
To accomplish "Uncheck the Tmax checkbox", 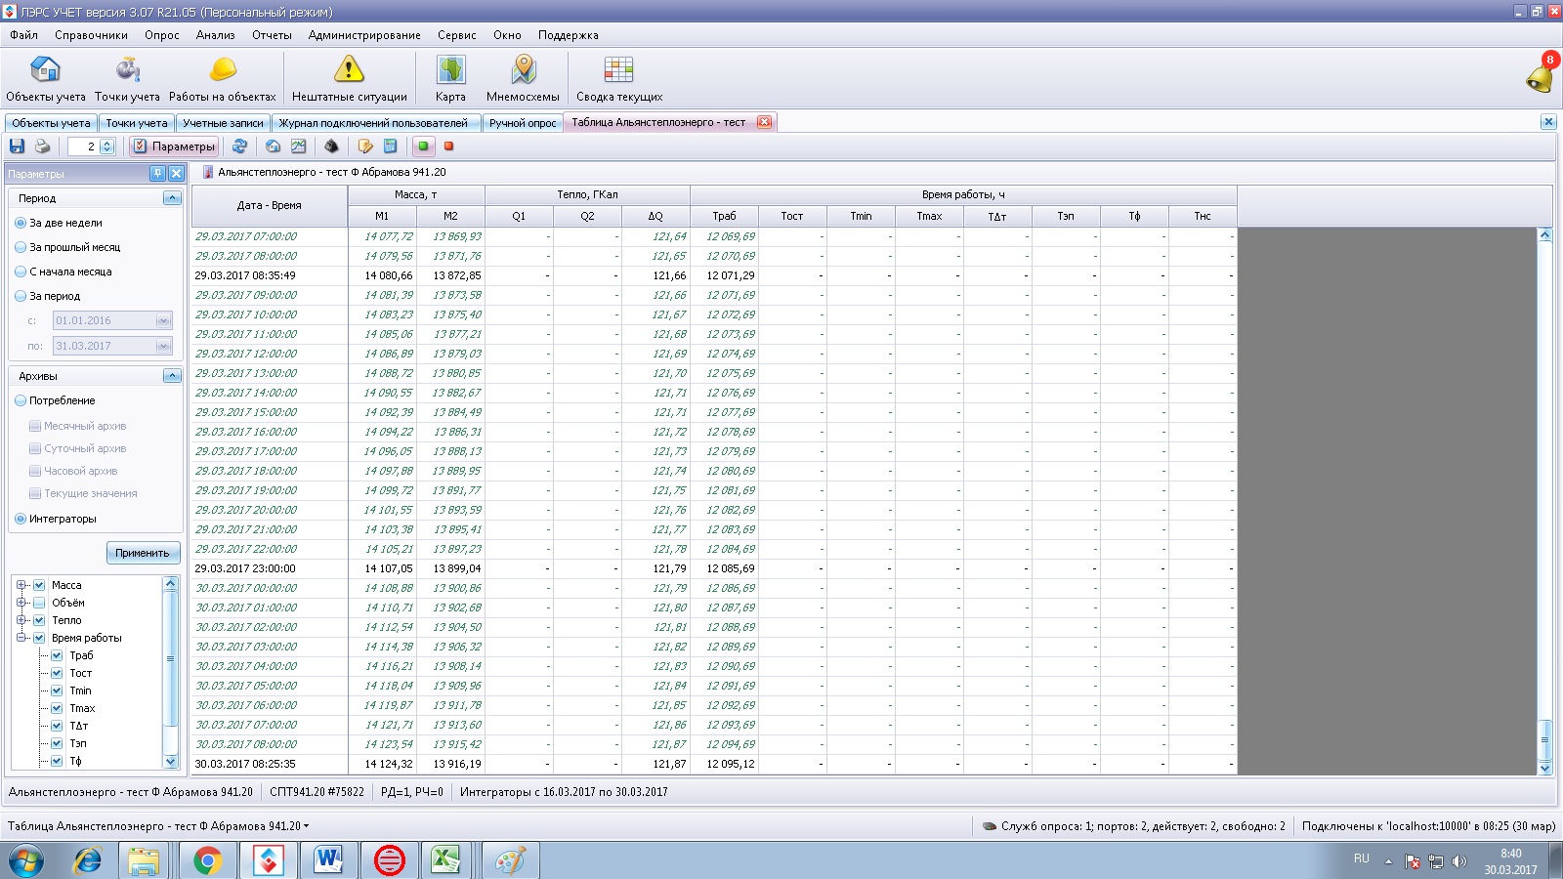I will tap(57, 708).
